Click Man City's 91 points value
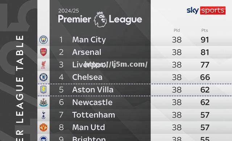Viewport: 232px width, 141px height. coord(205,40)
